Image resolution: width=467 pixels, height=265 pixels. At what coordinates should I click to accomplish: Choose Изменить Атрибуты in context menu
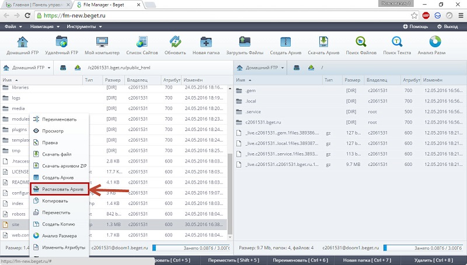coord(60,247)
